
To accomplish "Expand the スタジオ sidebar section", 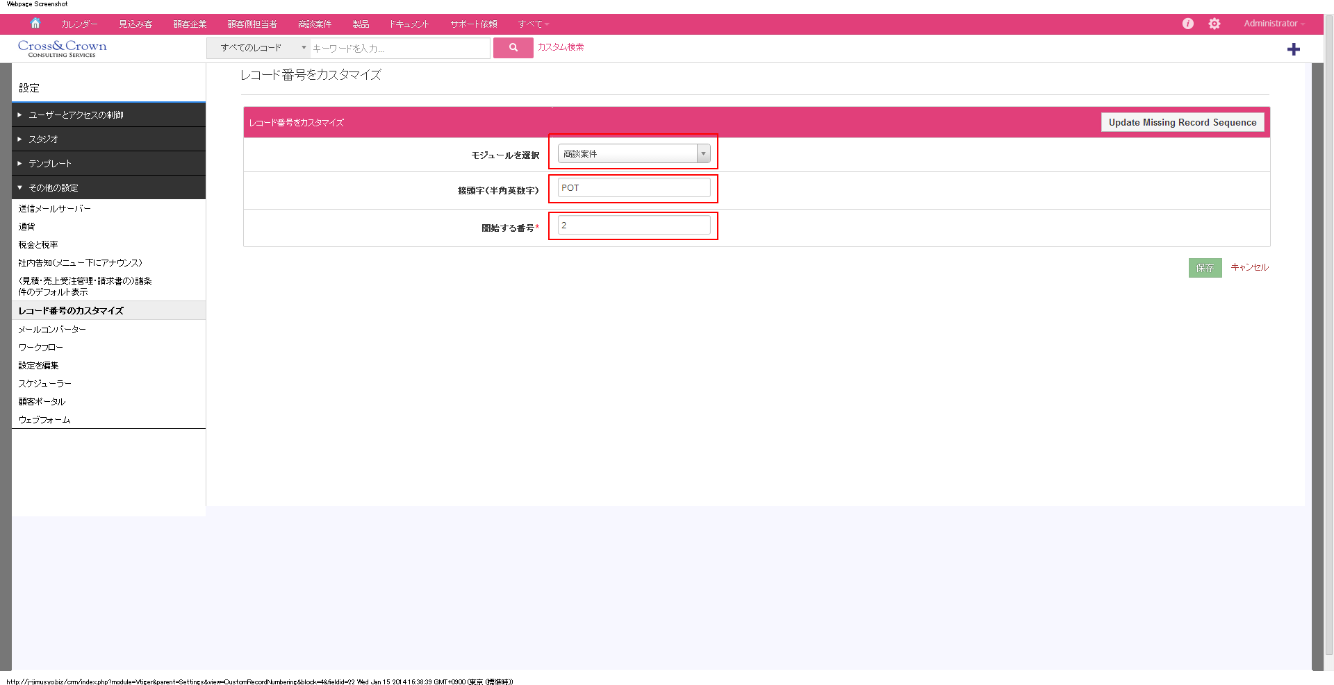I will pos(43,139).
